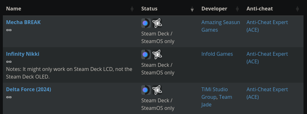Screen dimensions: 307x114
Task: Click the Proton atom icon for Mecha BREAK
Action: [157, 23]
